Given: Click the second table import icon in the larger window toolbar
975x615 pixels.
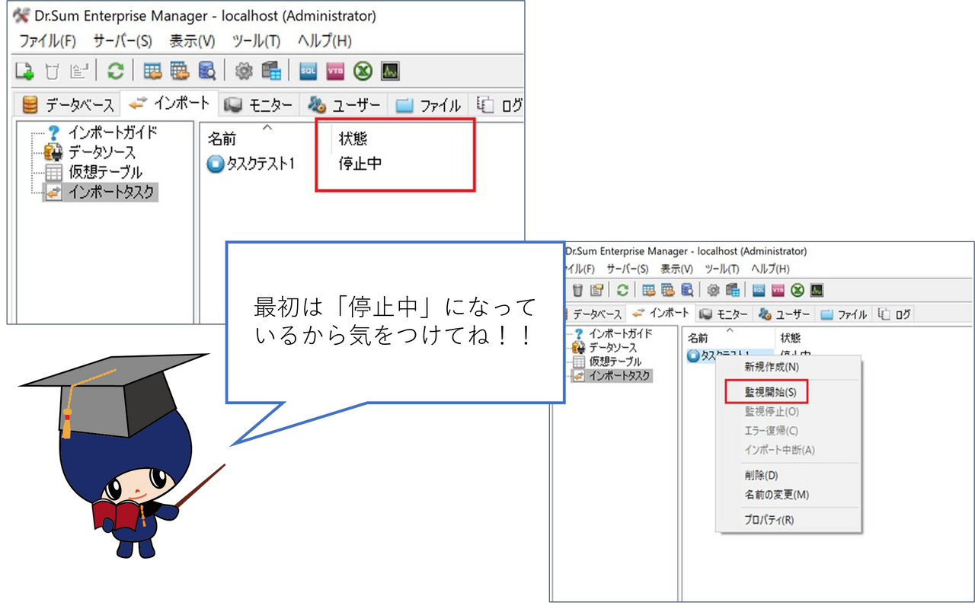Looking at the screenshot, I should (x=180, y=71).
